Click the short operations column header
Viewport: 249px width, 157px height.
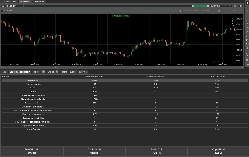click(217, 77)
